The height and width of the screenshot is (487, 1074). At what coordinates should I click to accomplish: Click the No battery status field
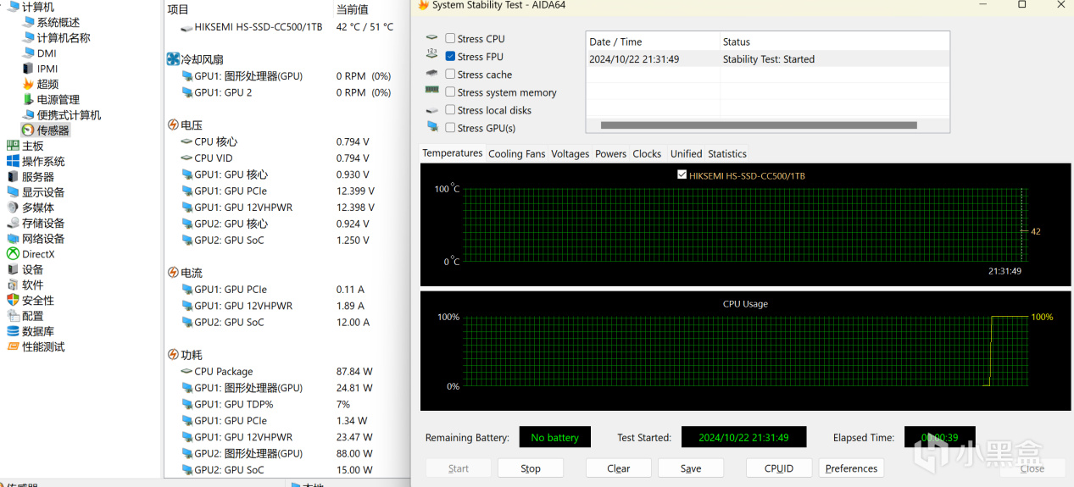tap(554, 437)
